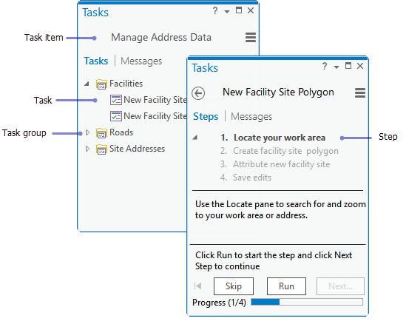Expand the Site Addresses task group
The width and height of the screenshot is (406, 327).
[88, 149]
